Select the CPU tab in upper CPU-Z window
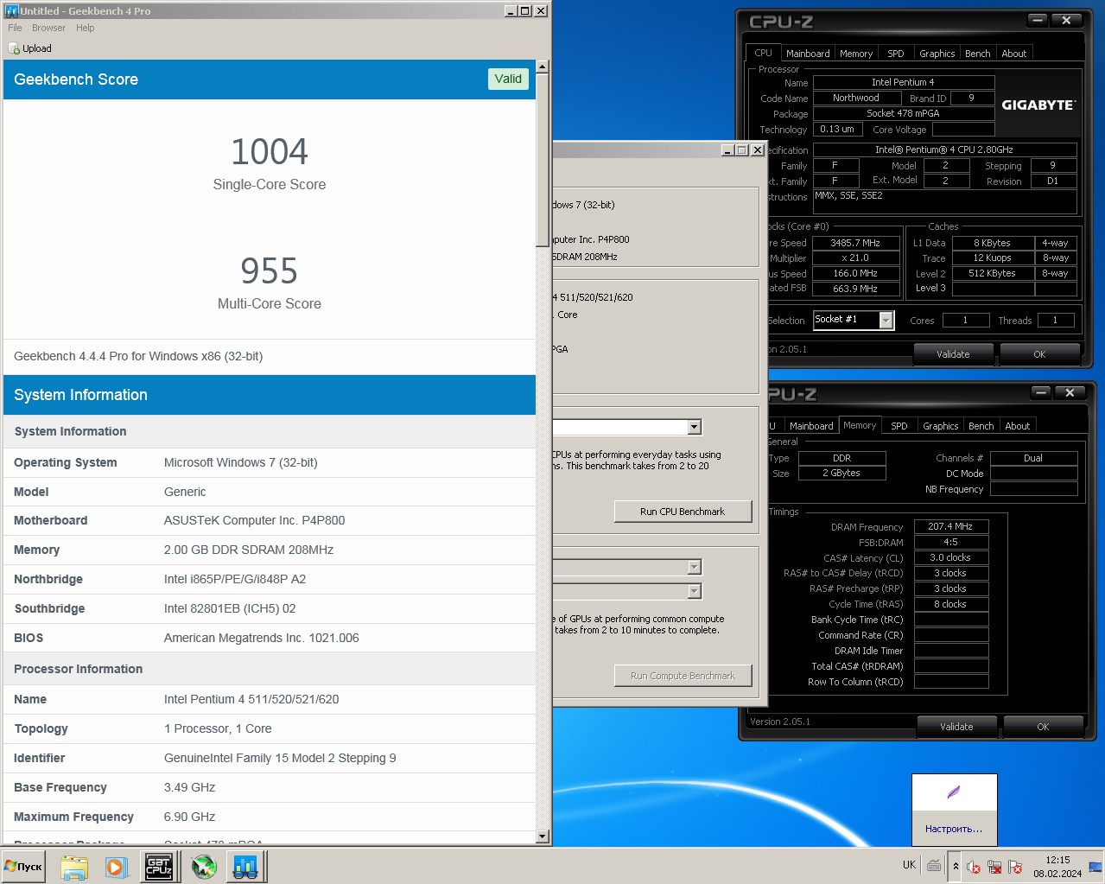 (763, 53)
